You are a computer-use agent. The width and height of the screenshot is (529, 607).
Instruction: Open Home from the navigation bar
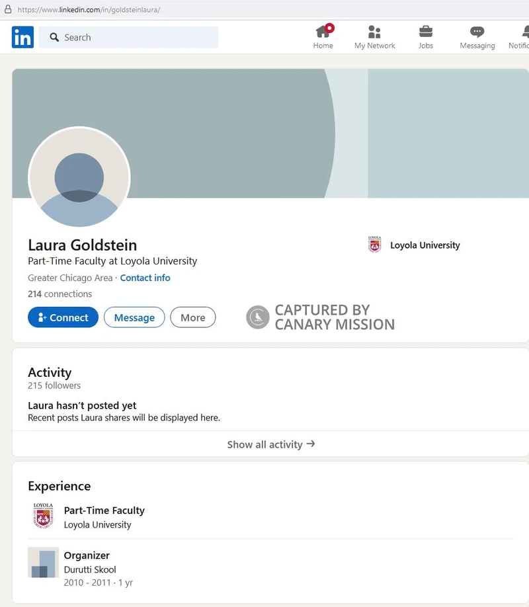pos(323,37)
